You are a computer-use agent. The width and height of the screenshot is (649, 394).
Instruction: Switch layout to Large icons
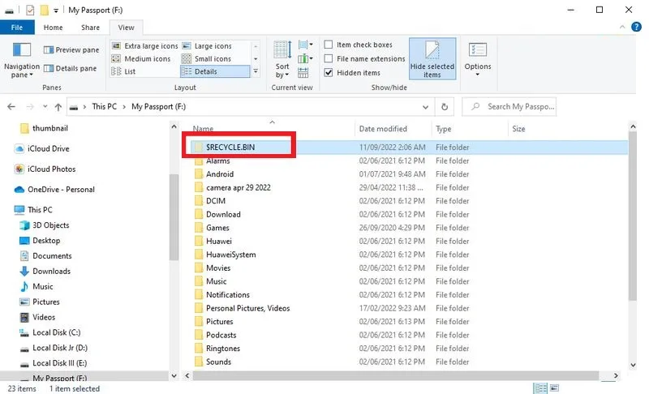pyautogui.click(x=208, y=46)
